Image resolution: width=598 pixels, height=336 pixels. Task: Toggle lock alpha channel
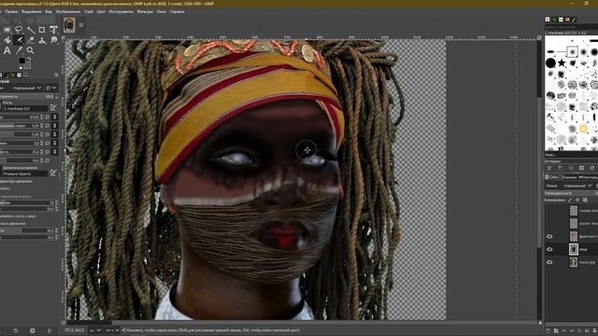(x=585, y=200)
